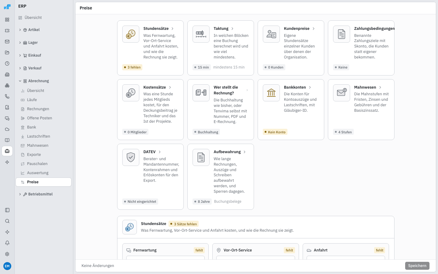Go to ERP Übersicht at top

coord(43,18)
